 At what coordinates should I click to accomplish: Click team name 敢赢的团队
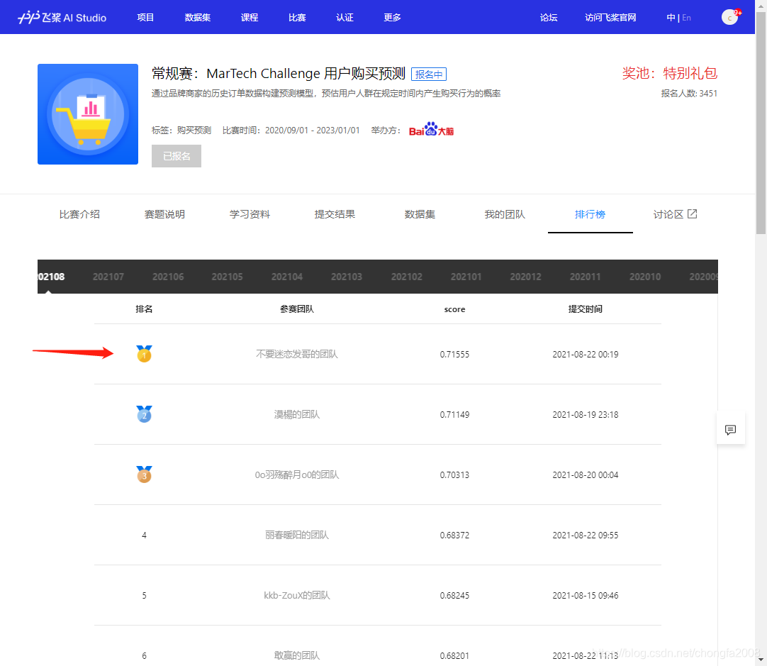point(297,655)
